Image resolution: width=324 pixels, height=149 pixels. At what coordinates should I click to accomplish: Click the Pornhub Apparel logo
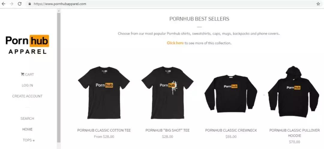click(27, 45)
